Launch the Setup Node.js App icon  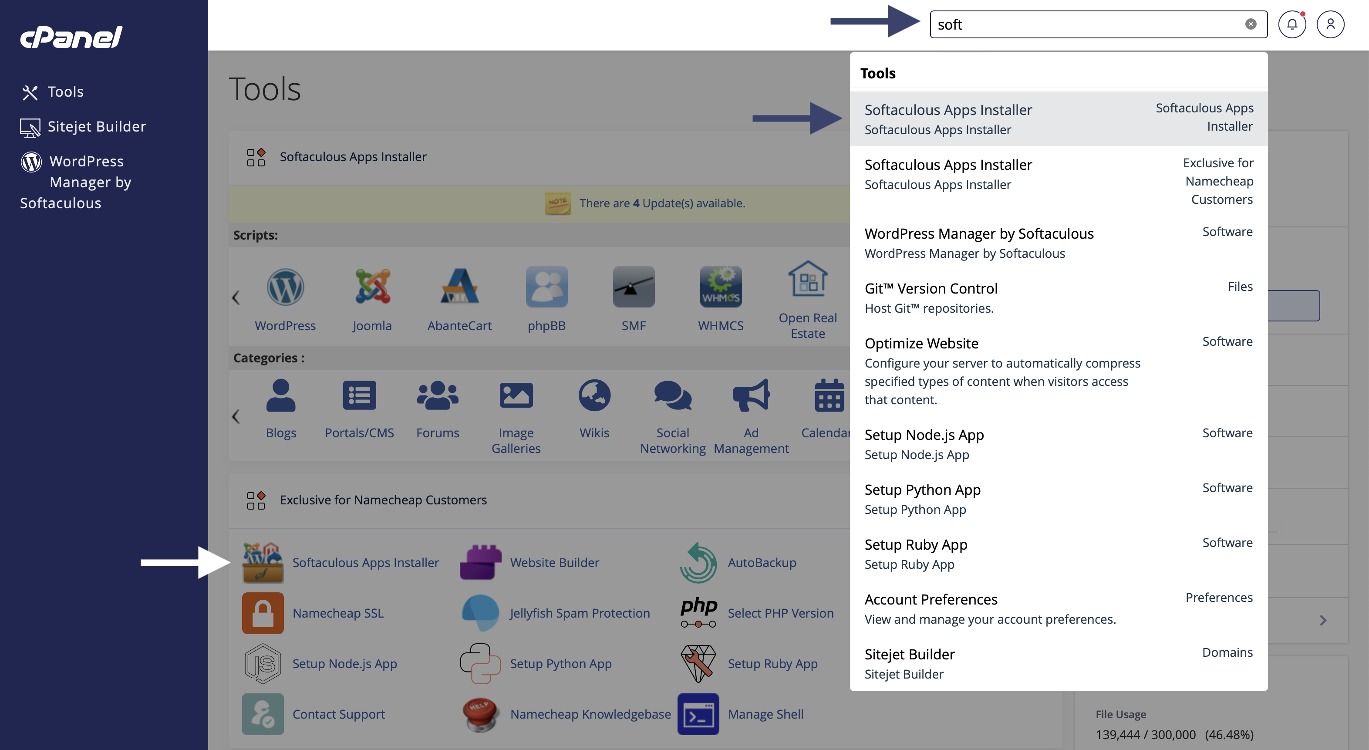click(x=263, y=664)
